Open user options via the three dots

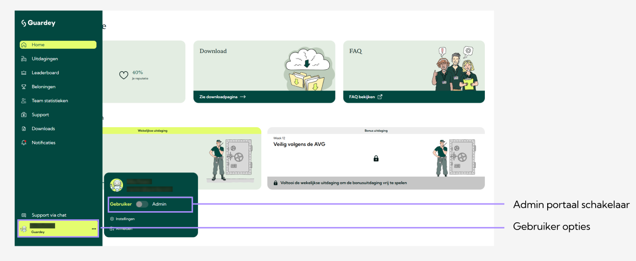coord(93,229)
